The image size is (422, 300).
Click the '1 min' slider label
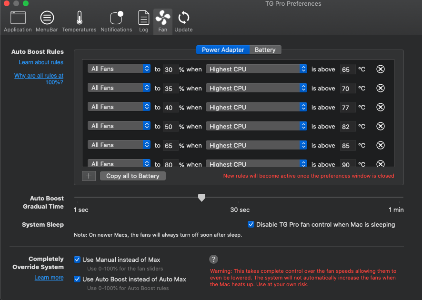pyautogui.click(x=396, y=210)
